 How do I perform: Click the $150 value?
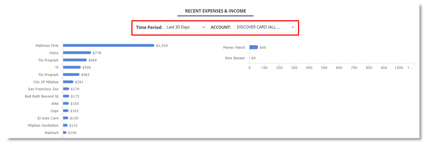point(74,118)
